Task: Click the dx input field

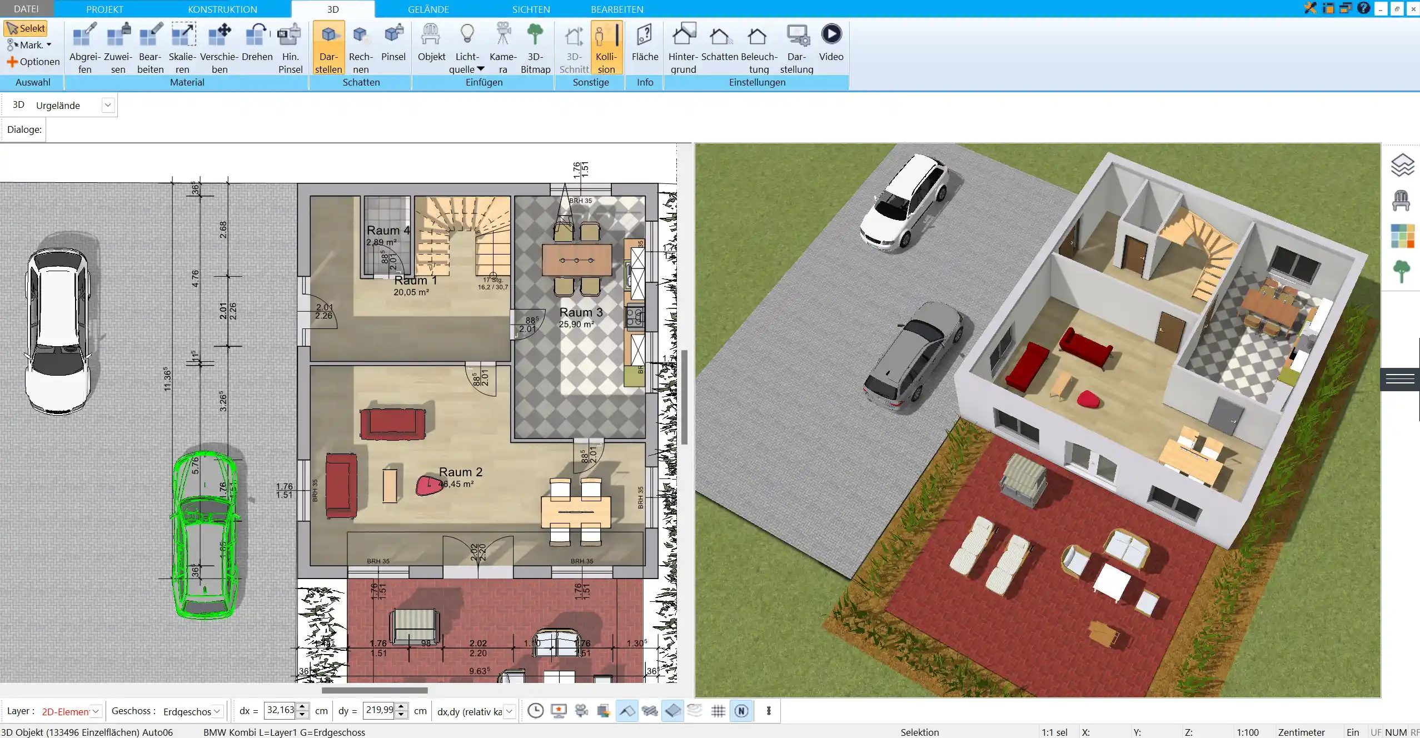Action: 280,711
